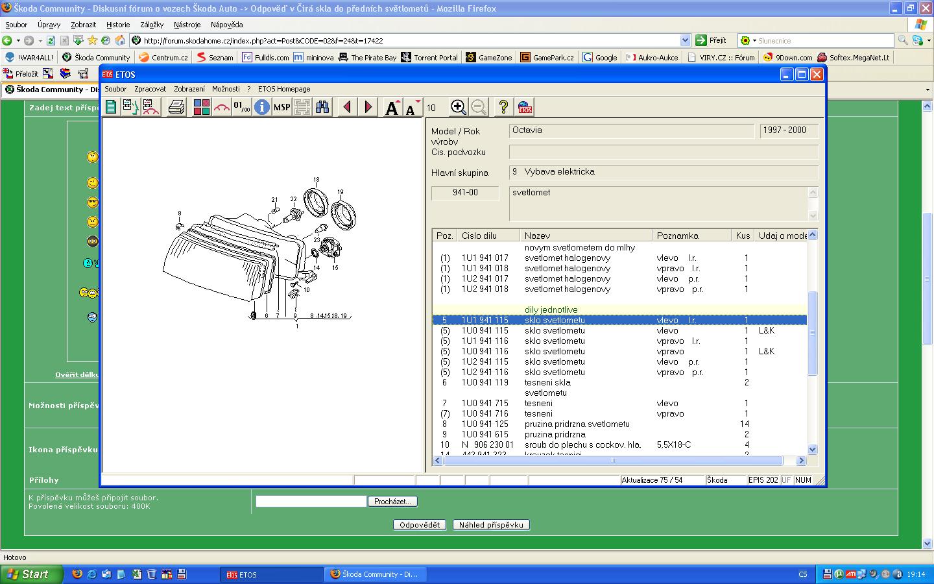Click the bookmark star icon in Firefox
This screenshot has width=934, height=584.
point(93,40)
